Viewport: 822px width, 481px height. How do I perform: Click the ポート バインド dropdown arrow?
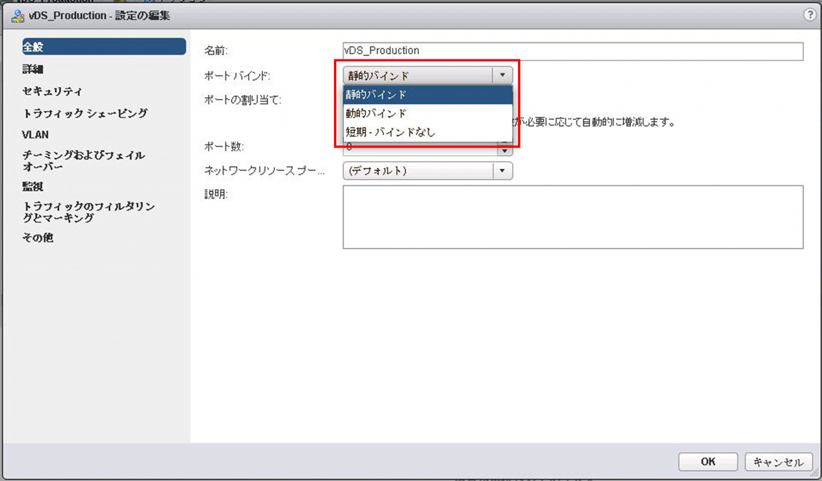pos(502,75)
